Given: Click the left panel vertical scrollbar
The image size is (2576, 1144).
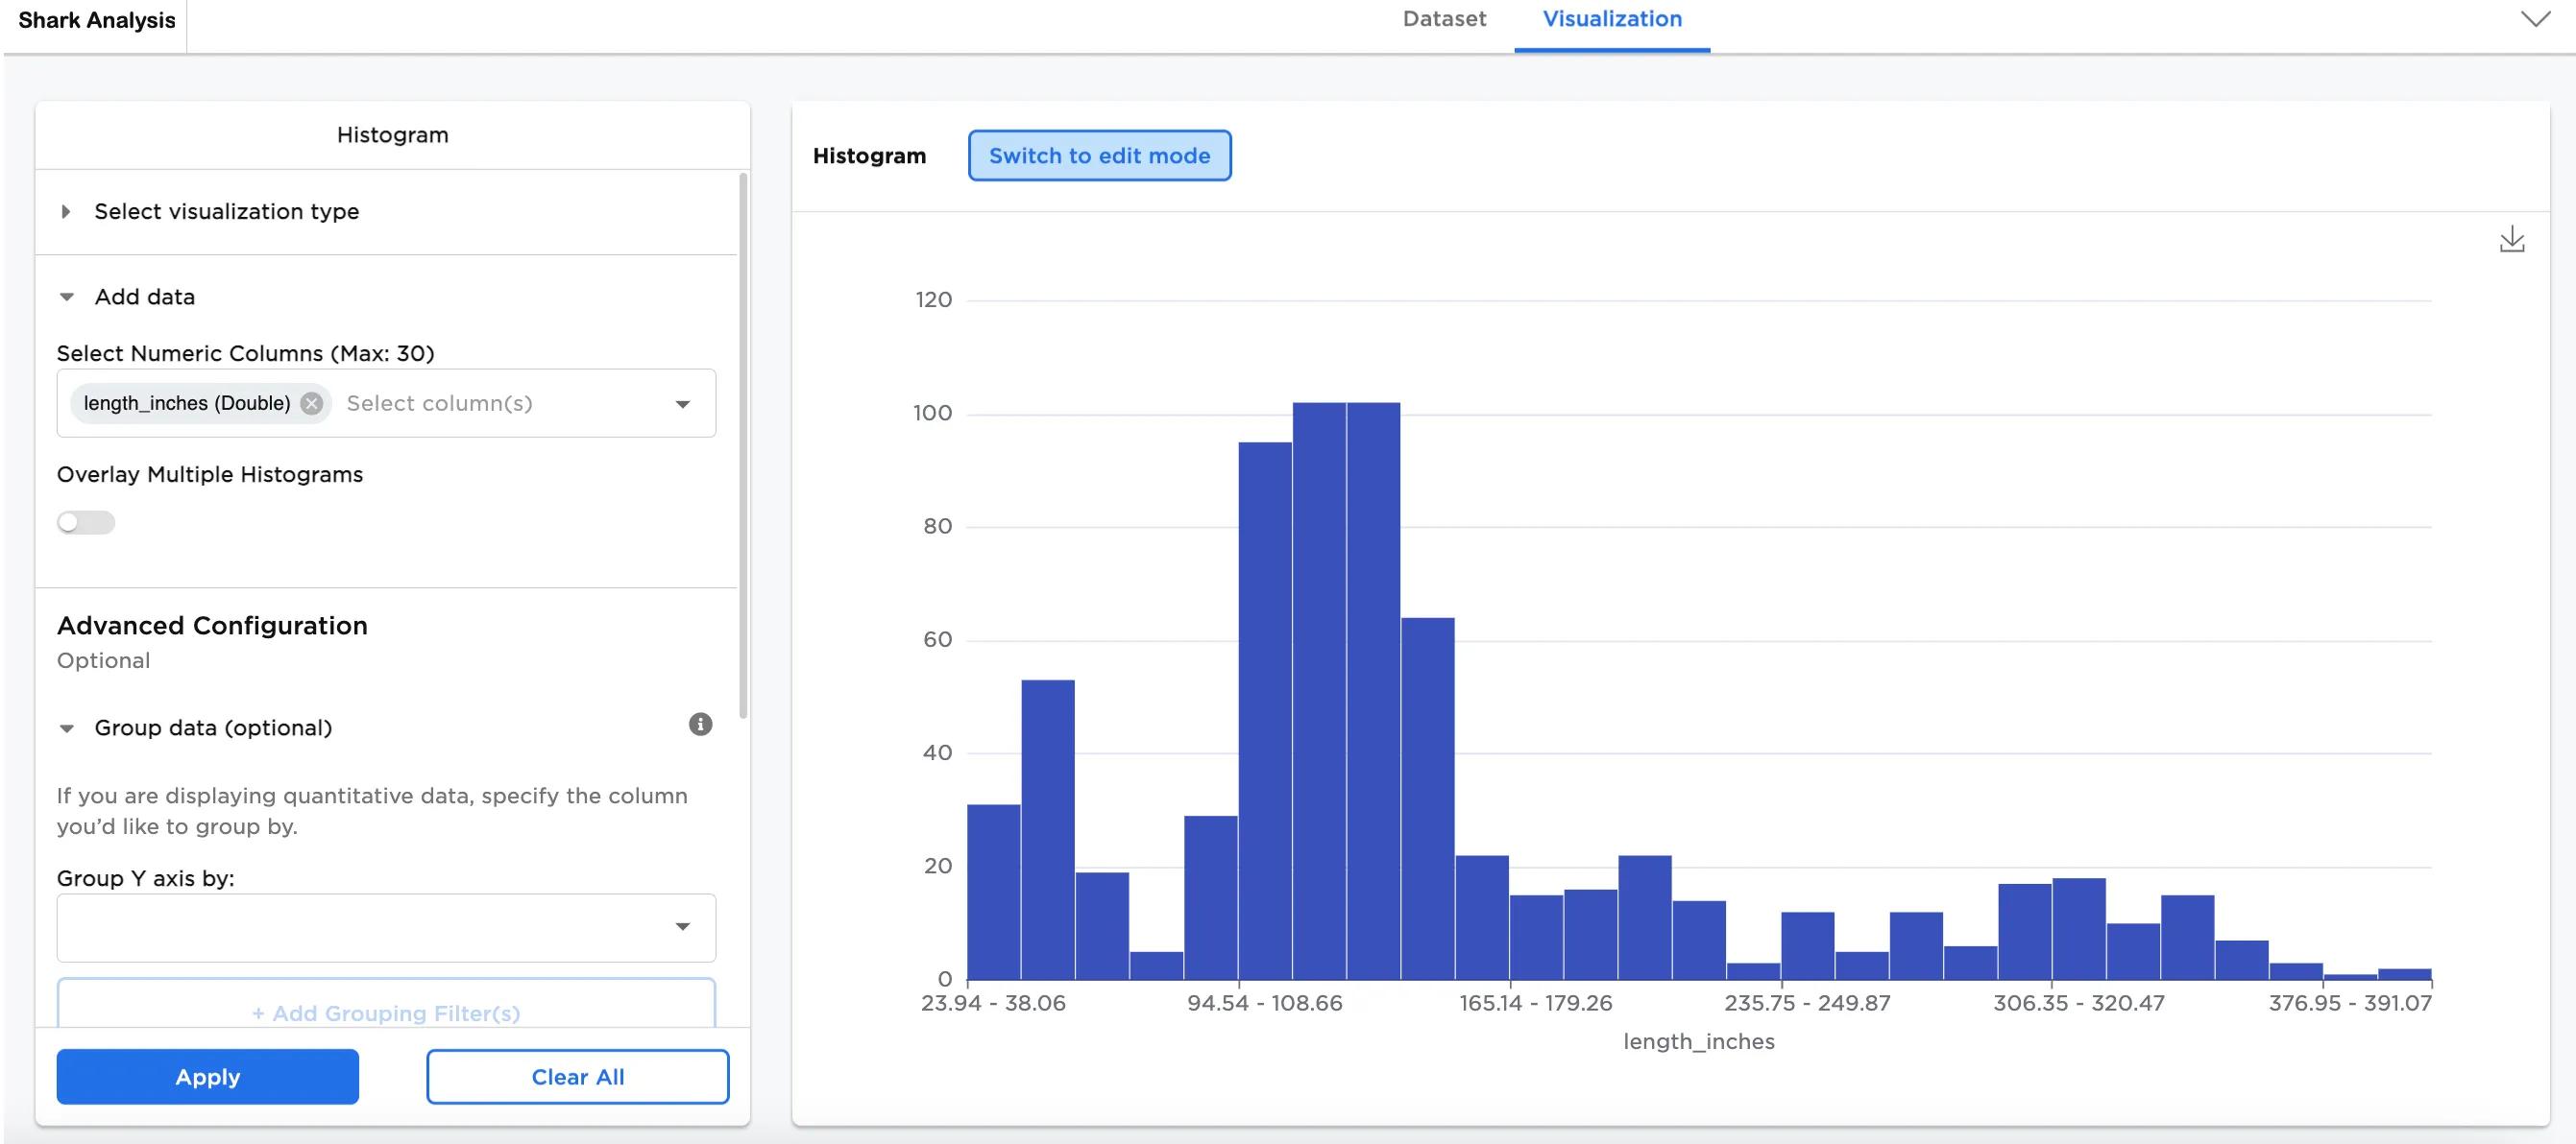Looking at the screenshot, I should pos(742,444).
